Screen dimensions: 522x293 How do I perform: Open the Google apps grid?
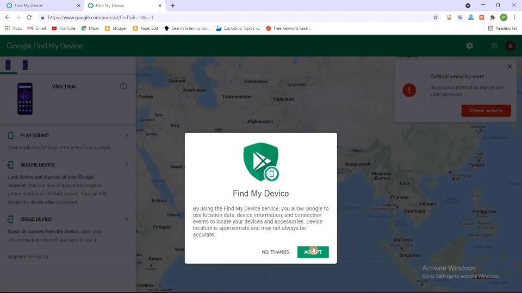pos(494,46)
